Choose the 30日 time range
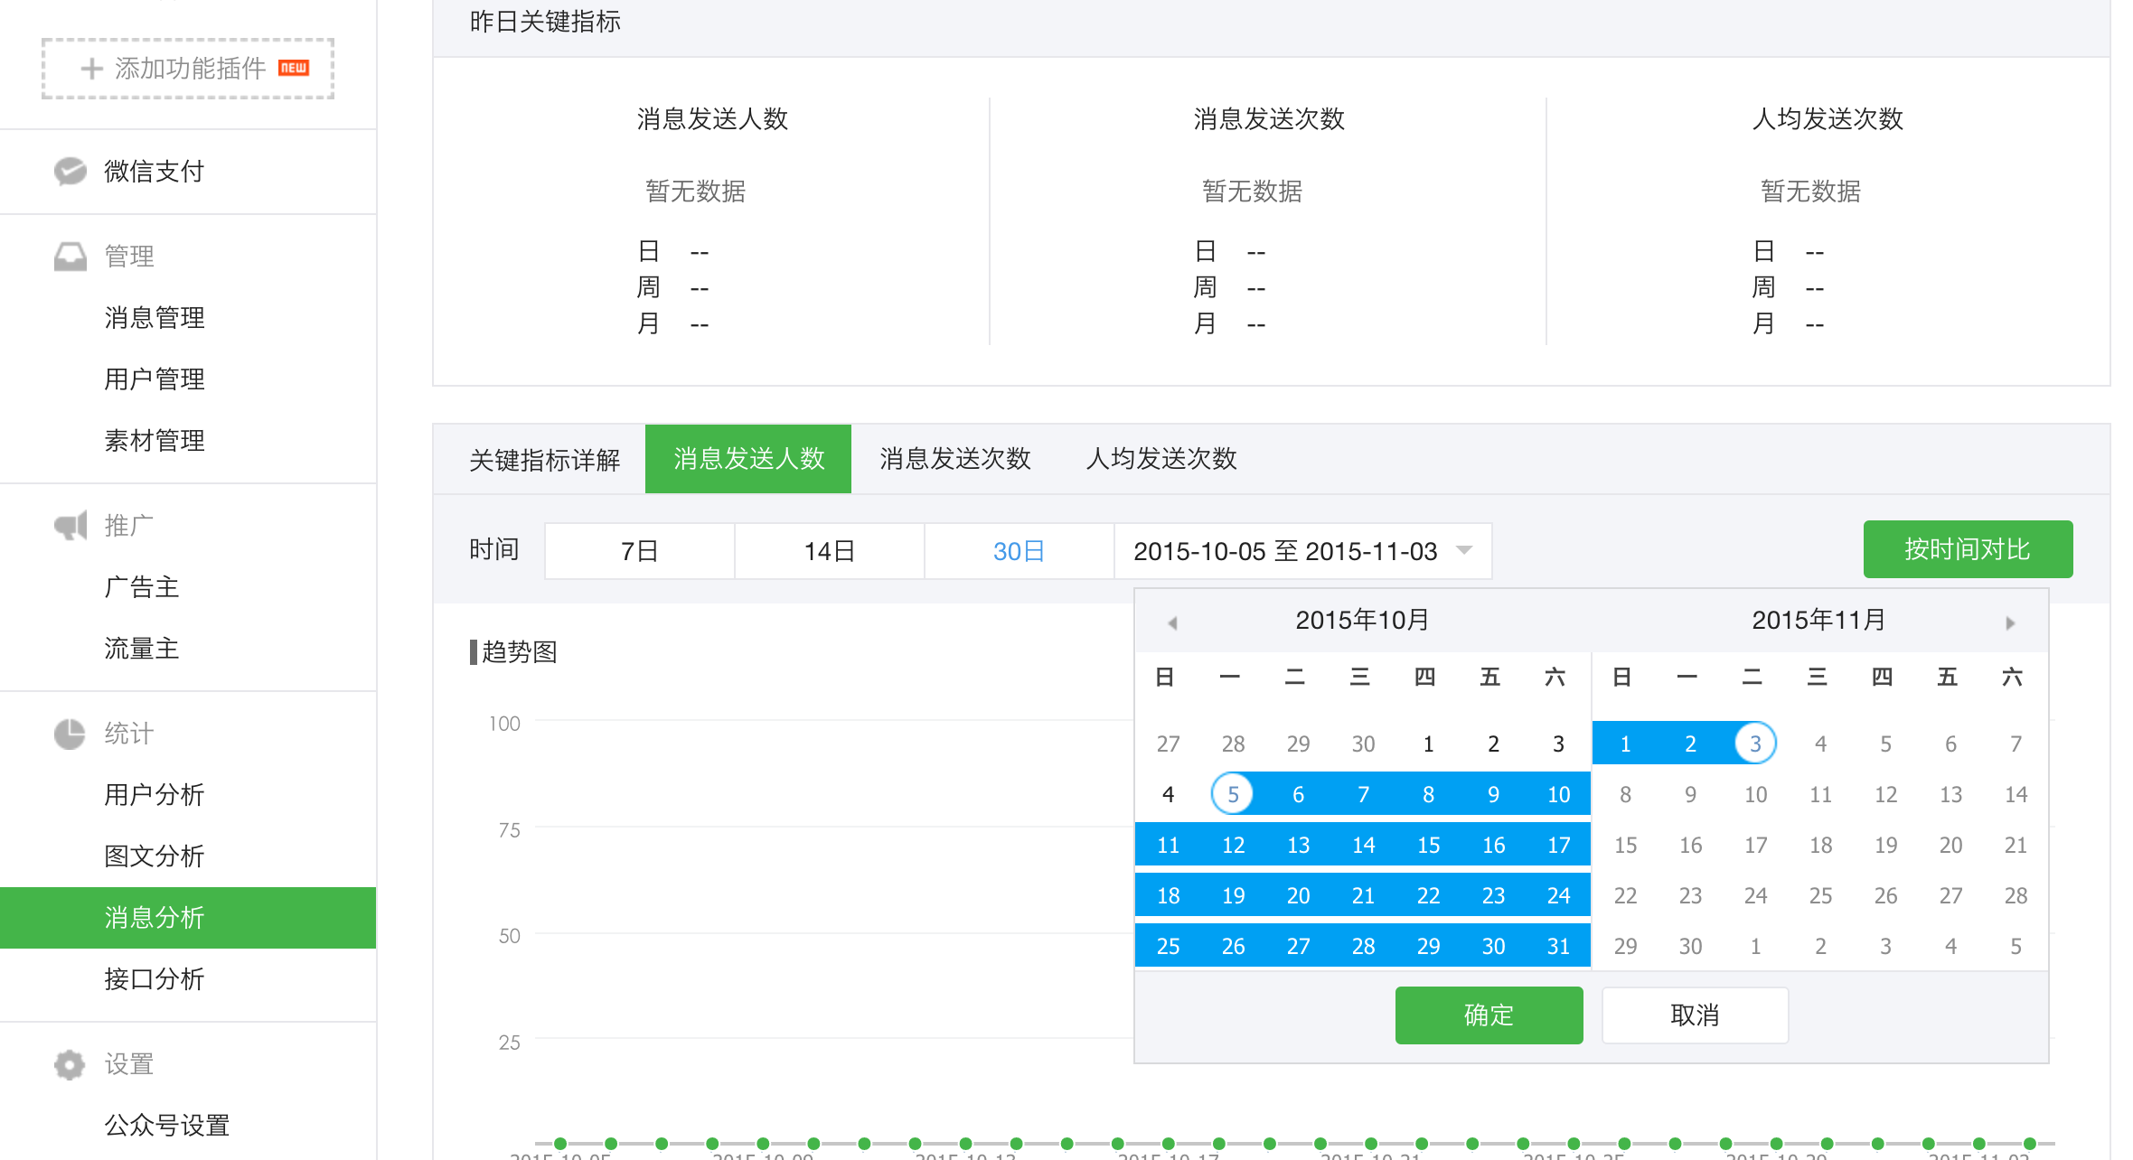The height and width of the screenshot is (1160, 2133). [x=1020, y=551]
